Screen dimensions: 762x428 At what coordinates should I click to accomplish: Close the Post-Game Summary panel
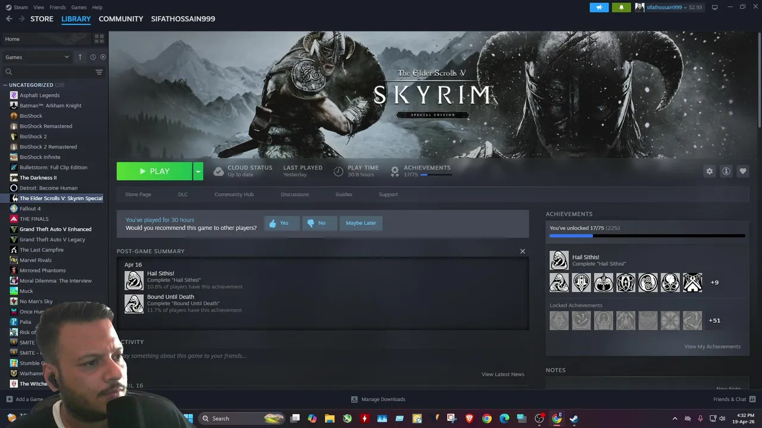pos(523,251)
